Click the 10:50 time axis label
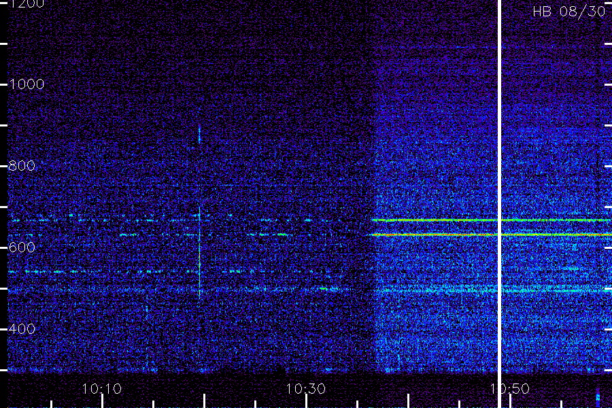612x408 pixels. click(510, 389)
